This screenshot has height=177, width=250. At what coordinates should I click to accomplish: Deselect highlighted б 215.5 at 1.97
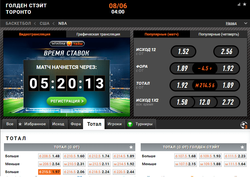[x=49, y=172]
